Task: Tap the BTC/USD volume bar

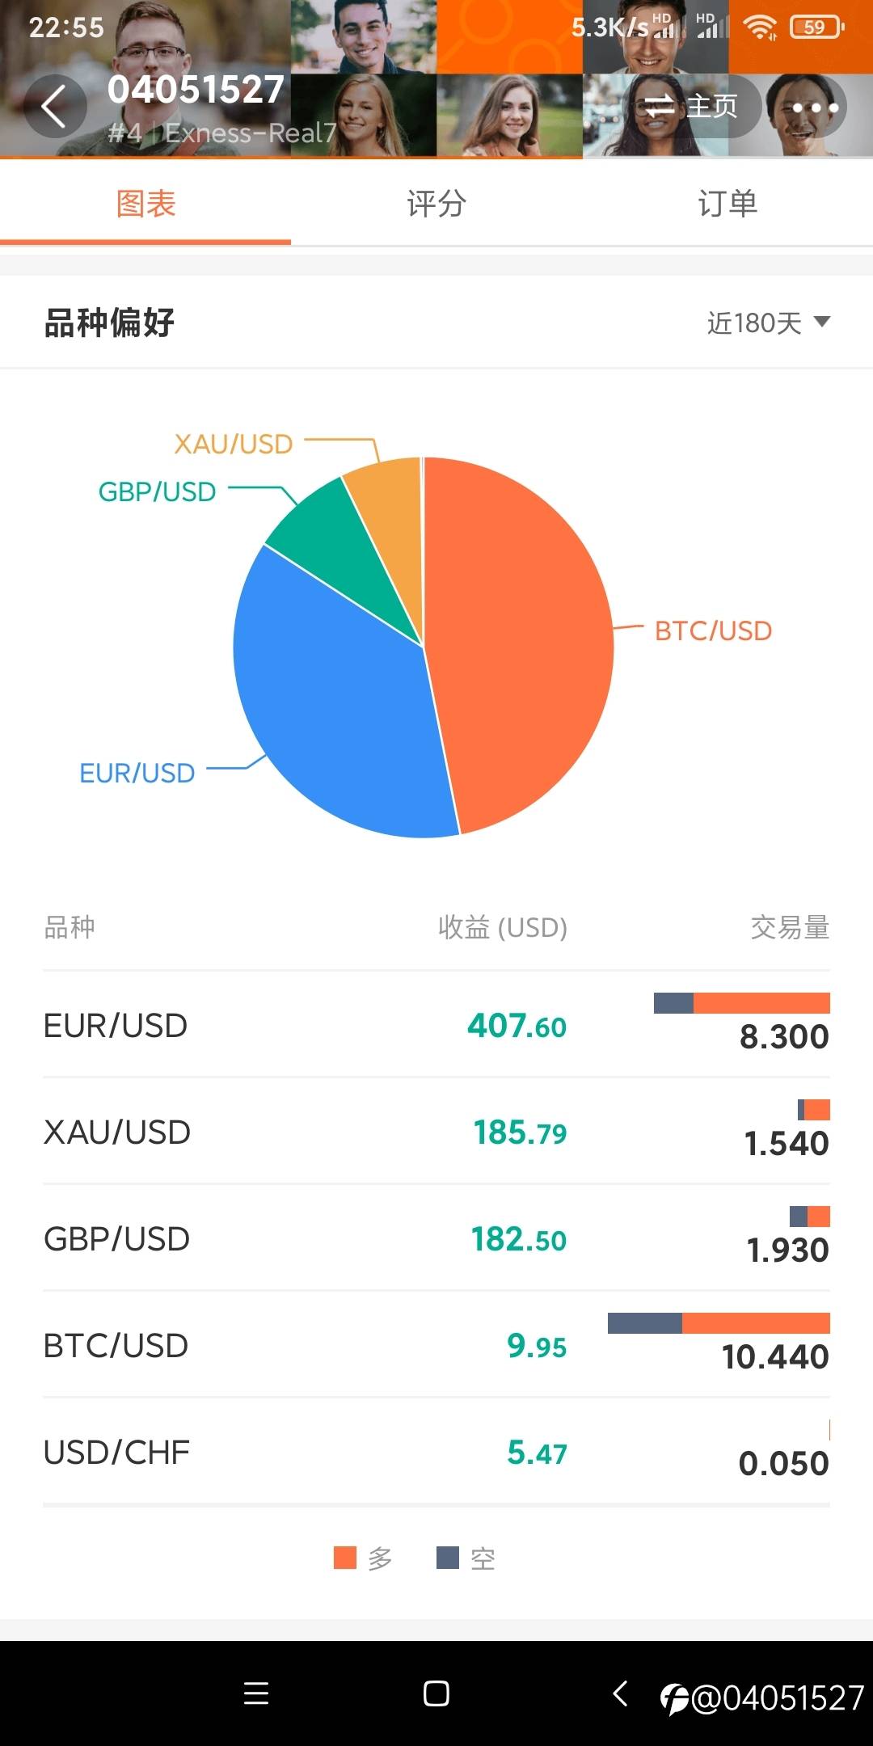Action: tap(719, 1323)
